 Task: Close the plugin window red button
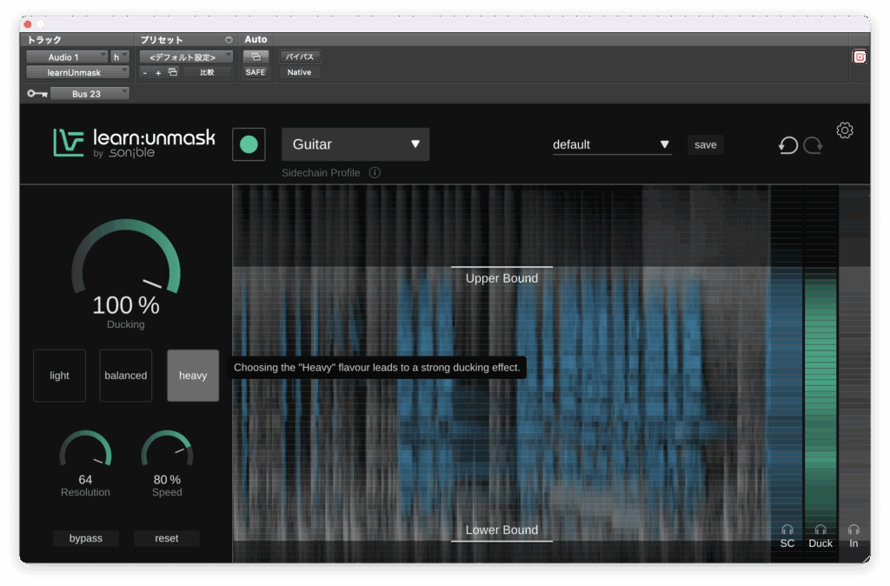pyautogui.click(x=27, y=23)
